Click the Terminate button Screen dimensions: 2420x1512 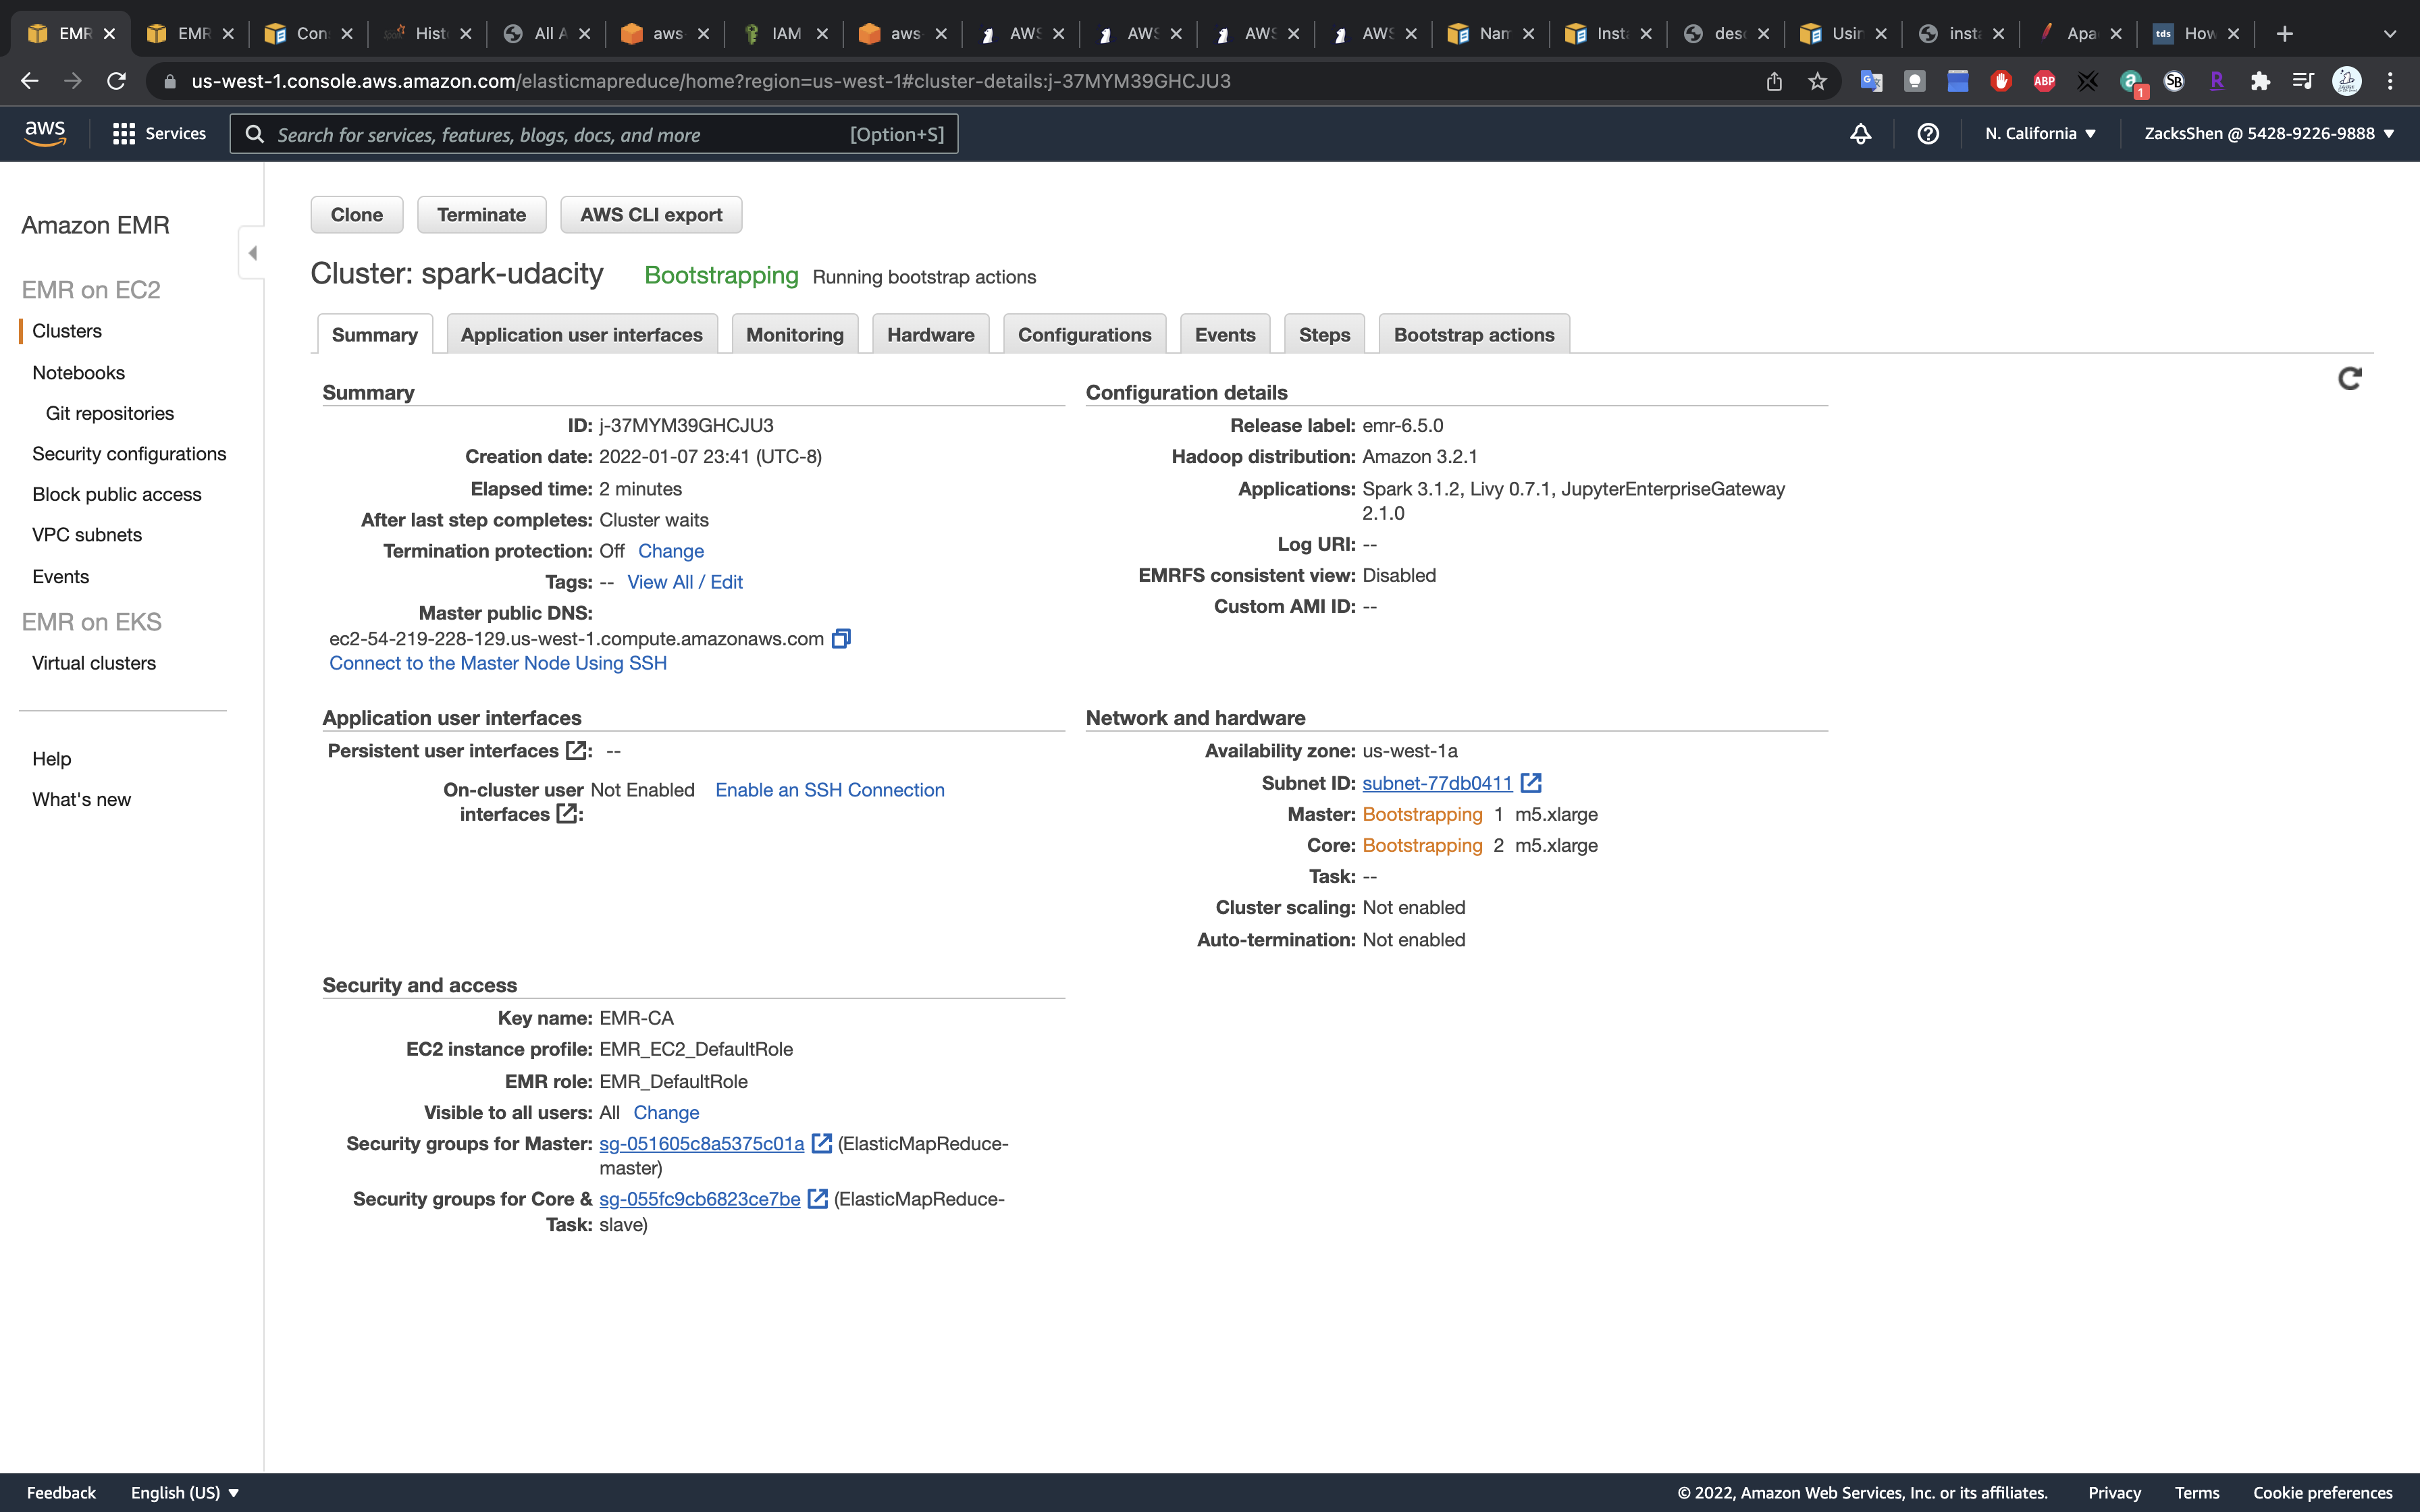[x=481, y=215]
